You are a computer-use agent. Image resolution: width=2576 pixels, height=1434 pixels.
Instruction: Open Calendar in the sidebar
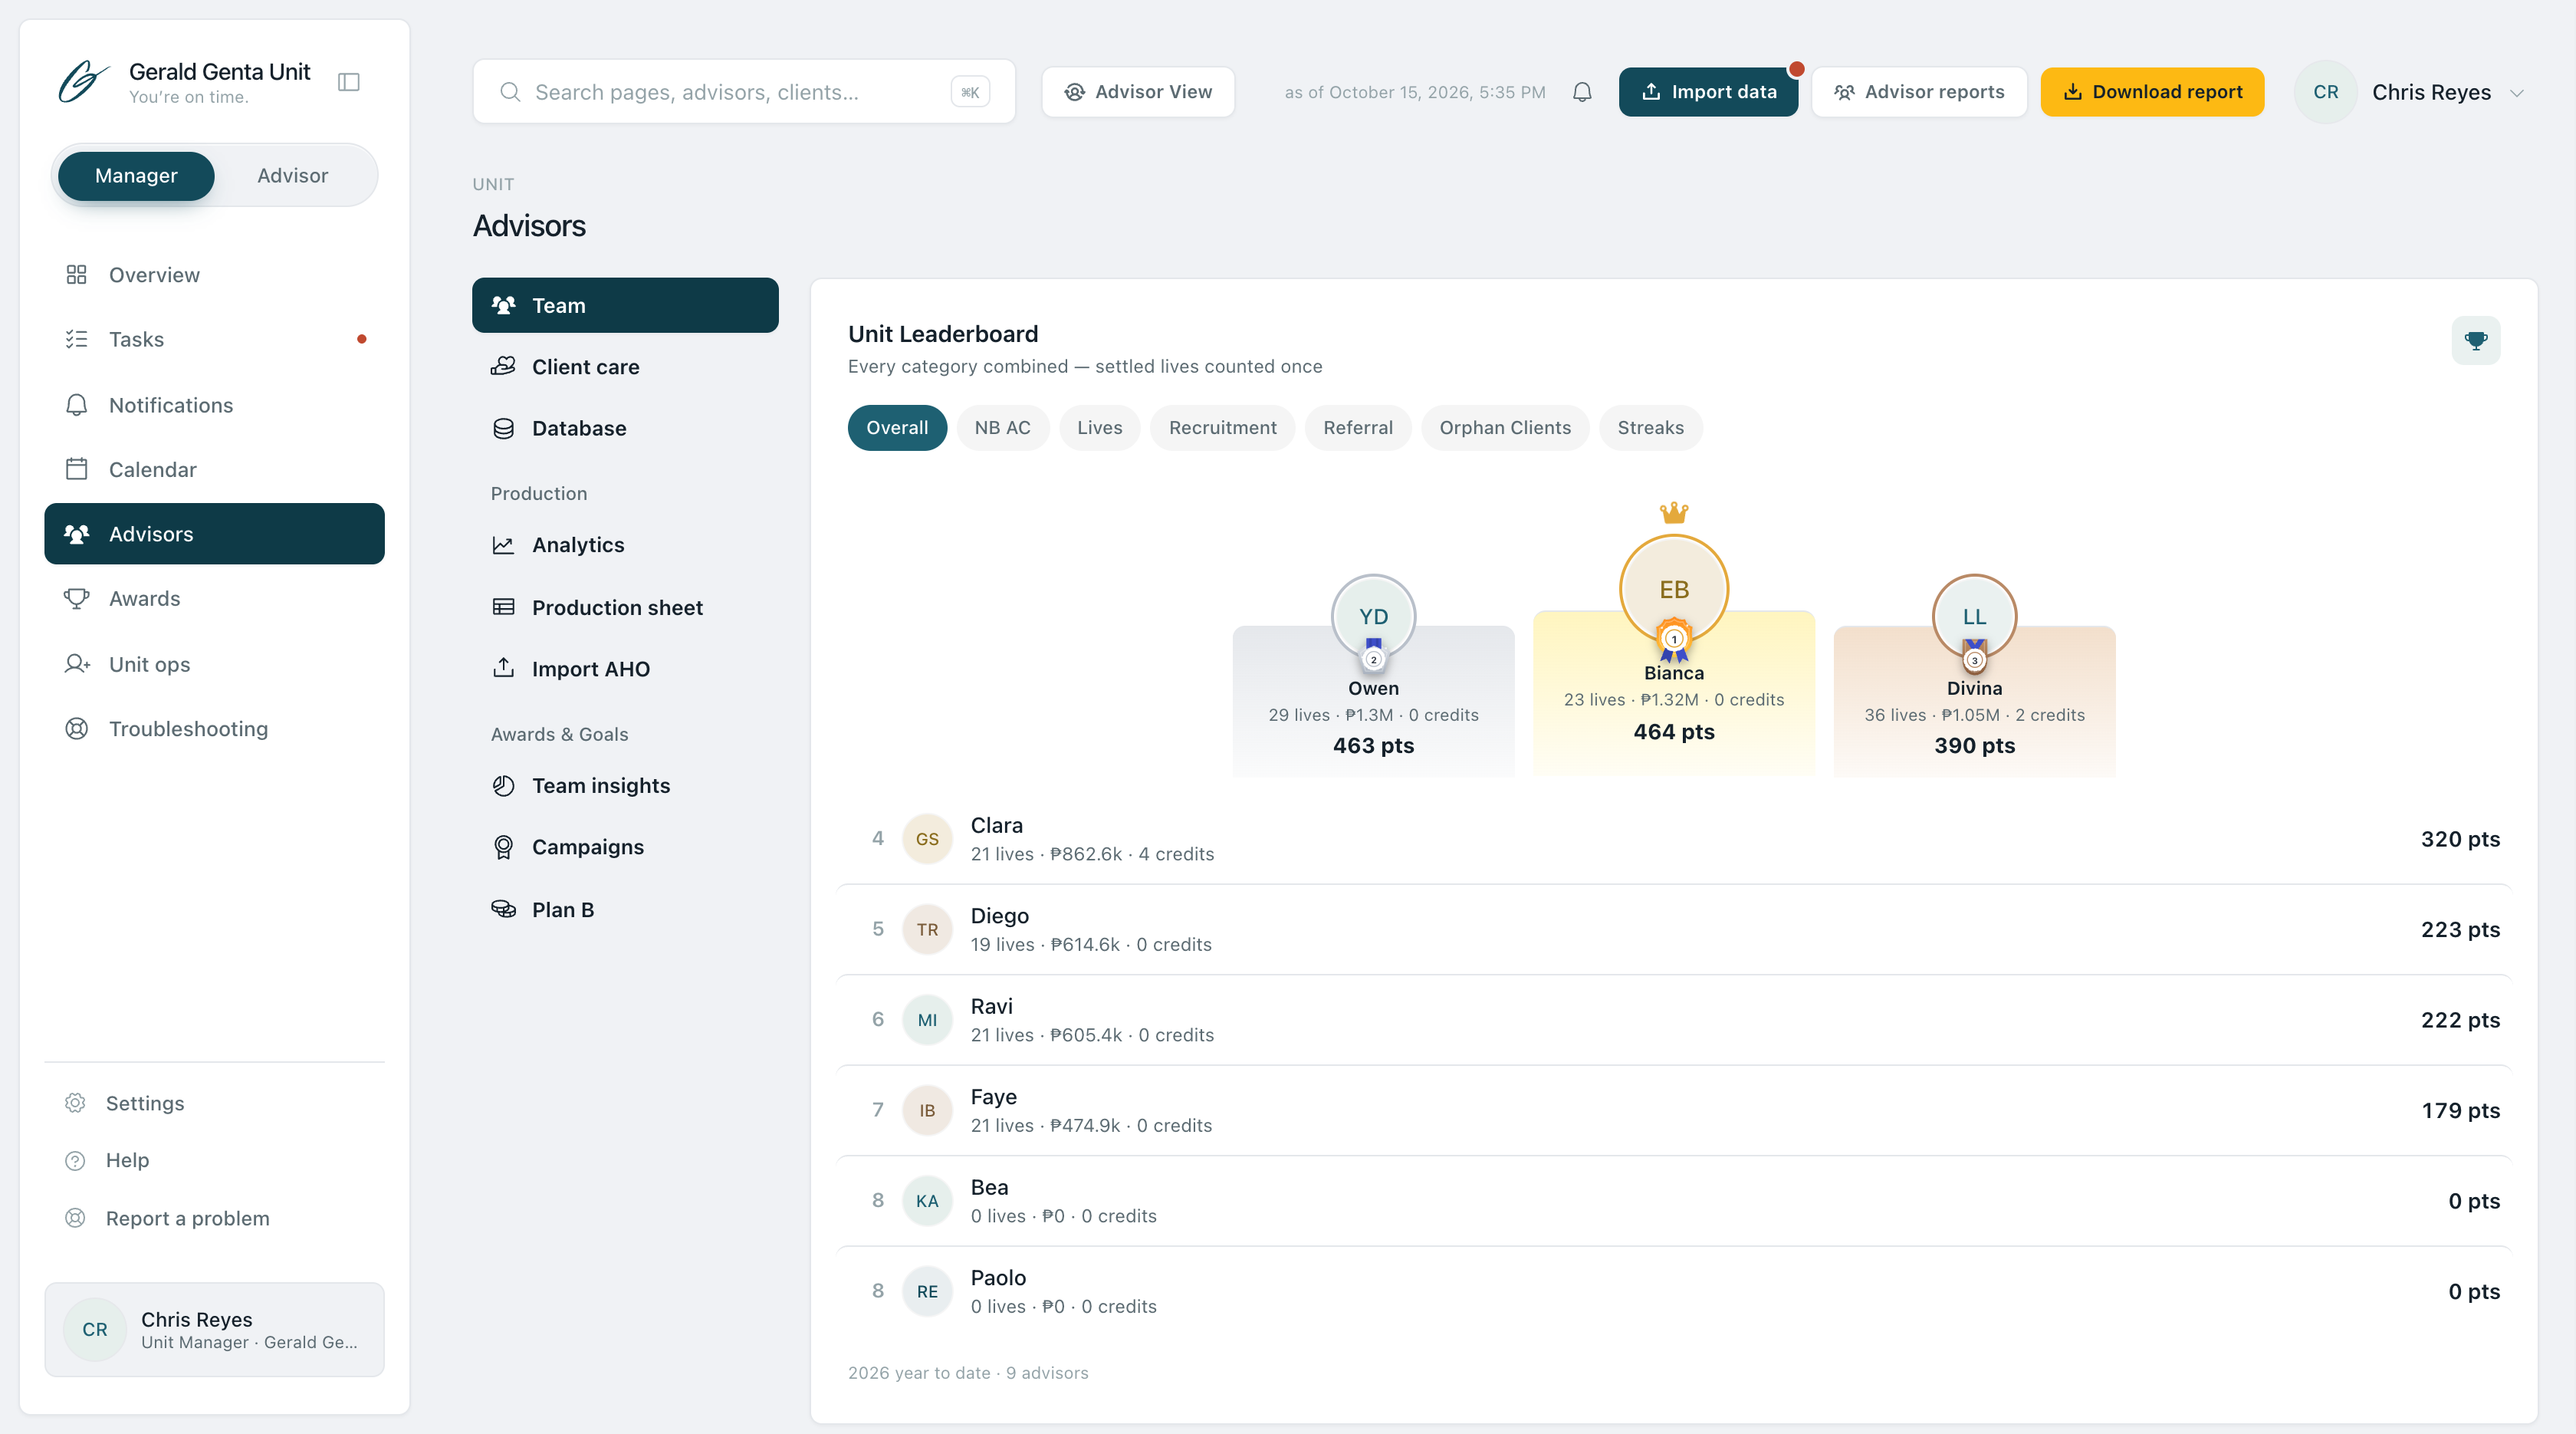[214, 469]
